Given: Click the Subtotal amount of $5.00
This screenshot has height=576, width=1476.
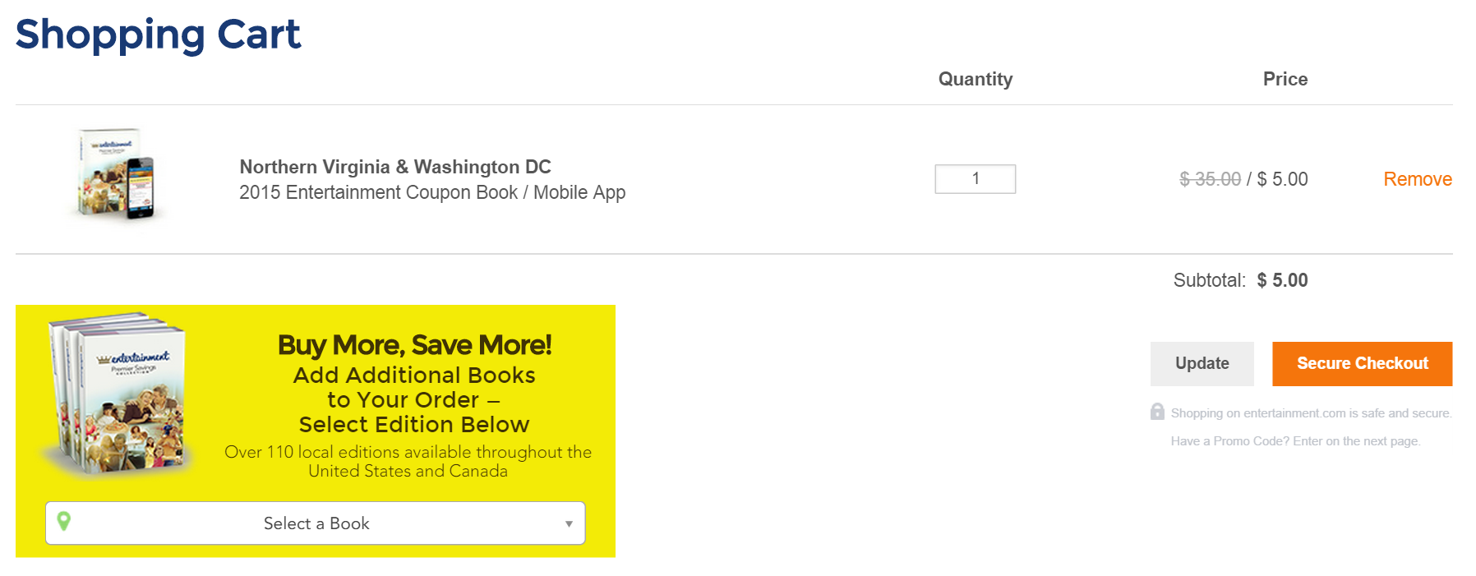Looking at the screenshot, I should pyautogui.click(x=1282, y=280).
